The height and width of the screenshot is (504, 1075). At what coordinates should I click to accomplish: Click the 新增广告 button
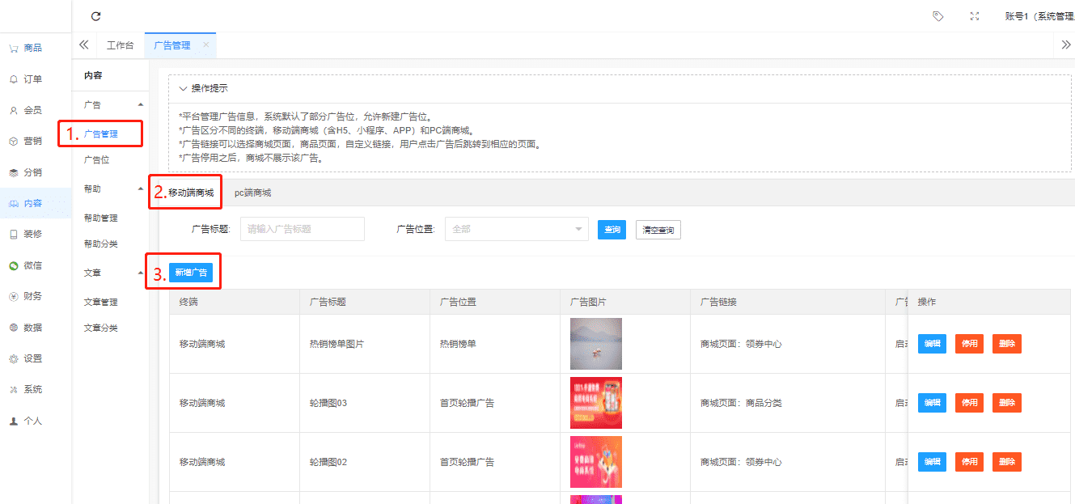[x=191, y=273]
